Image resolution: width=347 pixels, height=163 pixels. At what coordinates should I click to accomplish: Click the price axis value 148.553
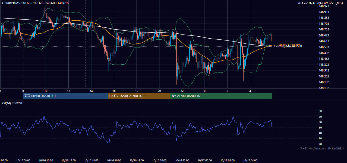click(x=324, y=47)
